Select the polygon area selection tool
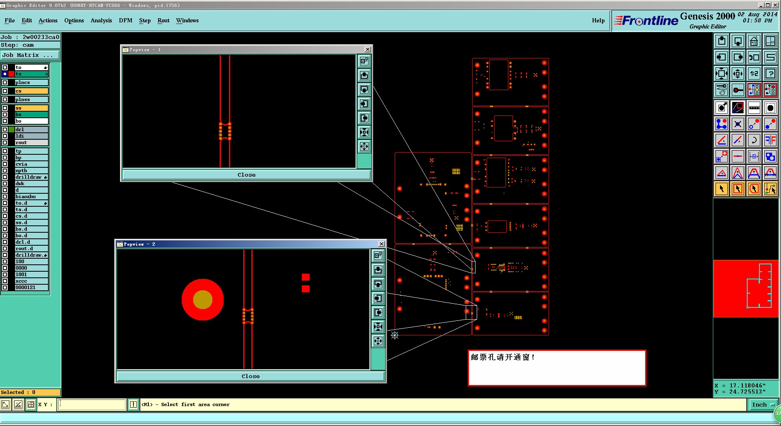 (754, 189)
